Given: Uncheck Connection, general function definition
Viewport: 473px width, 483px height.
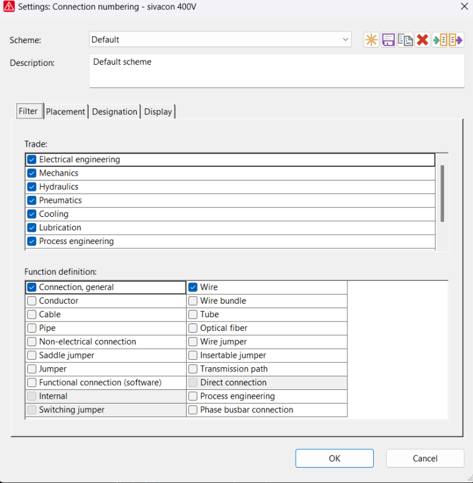Looking at the screenshot, I should [x=32, y=287].
